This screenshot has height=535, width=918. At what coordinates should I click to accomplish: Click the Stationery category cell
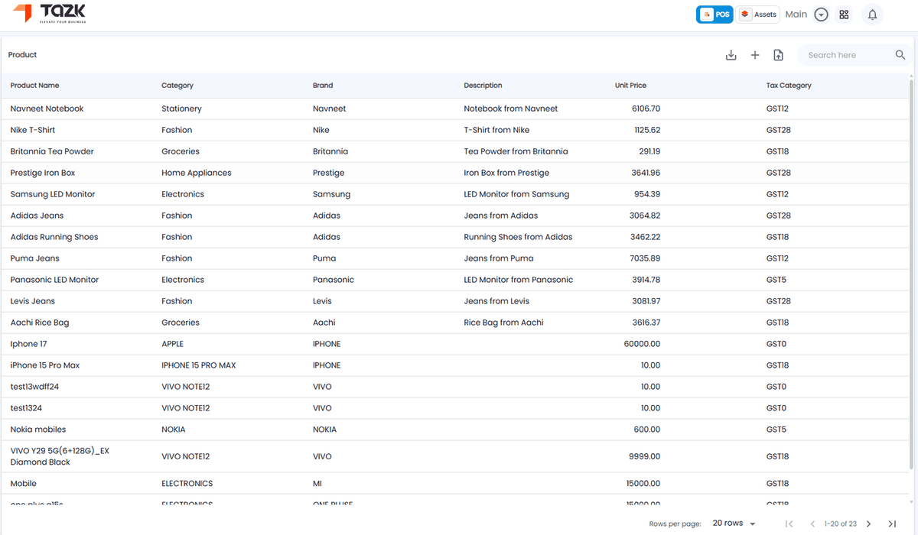pyautogui.click(x=181, y=109)
